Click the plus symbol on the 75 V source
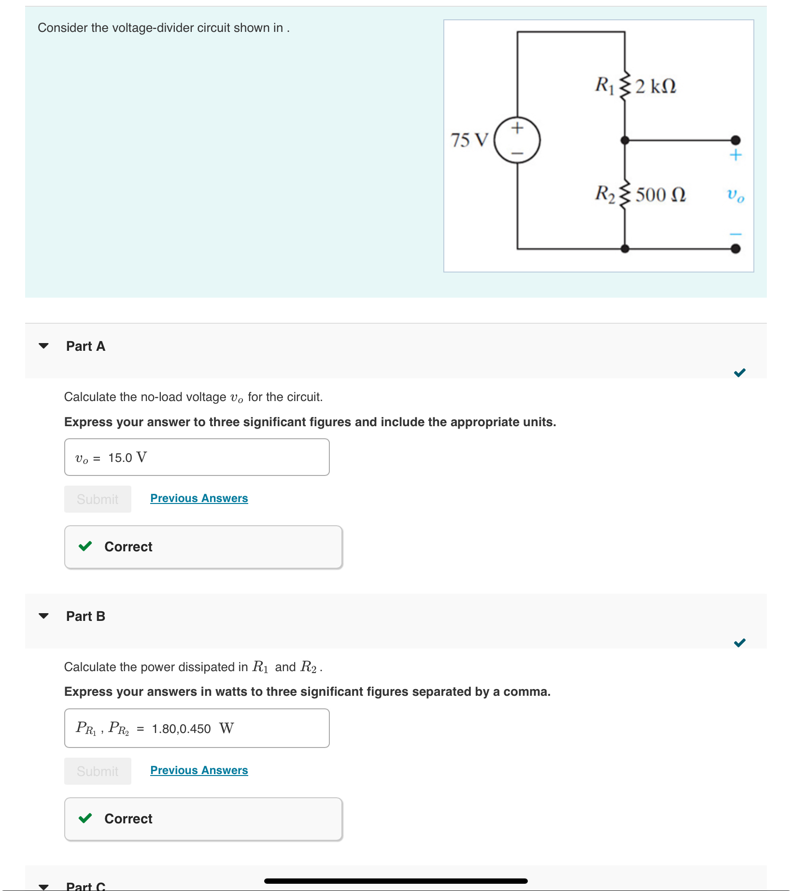Viewport: 792px width, 891px height. click(x=518, y=127)
